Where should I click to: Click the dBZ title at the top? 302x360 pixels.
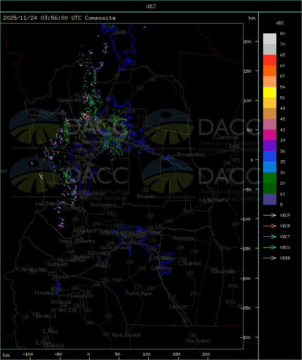[x=151, y=6]
